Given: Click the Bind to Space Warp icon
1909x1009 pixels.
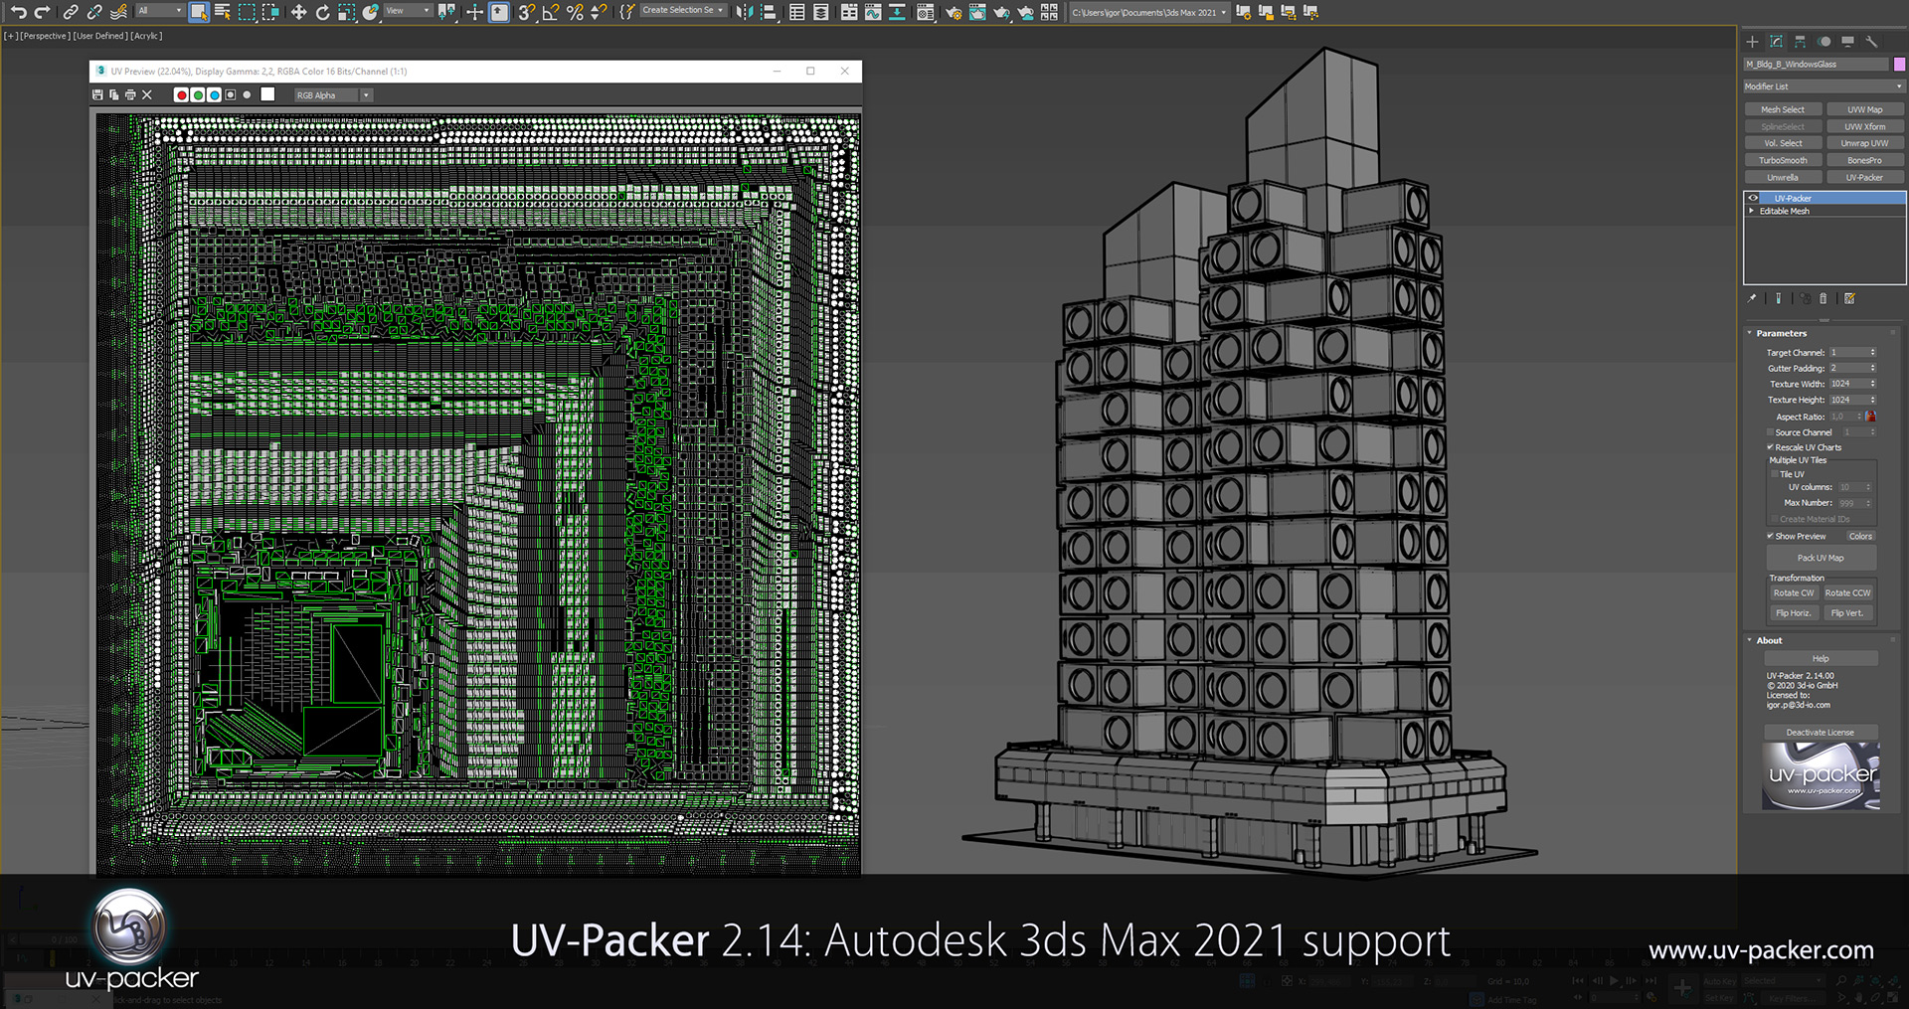Looking at the screenshot, I should (118, 12).
